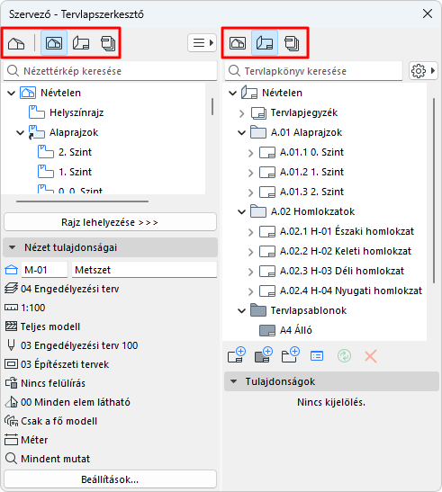This screenshot has width=442, height=492.
Task: Click graphic override icon beside Nincs felülírás
Action: [11, 383]
